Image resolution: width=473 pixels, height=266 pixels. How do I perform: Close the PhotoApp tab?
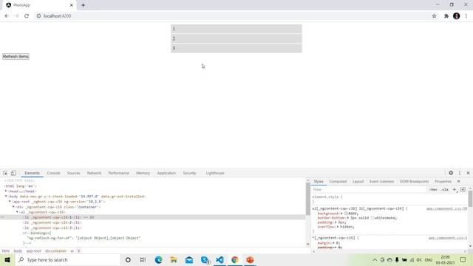pos(71,5)
